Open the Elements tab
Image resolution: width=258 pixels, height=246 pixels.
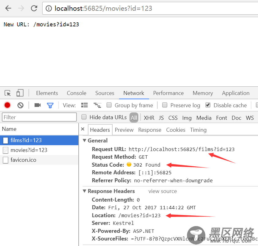pyautogui.click(x=47, y=93)
